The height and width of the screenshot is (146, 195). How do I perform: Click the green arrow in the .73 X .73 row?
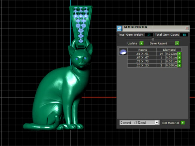coord(180,62)
